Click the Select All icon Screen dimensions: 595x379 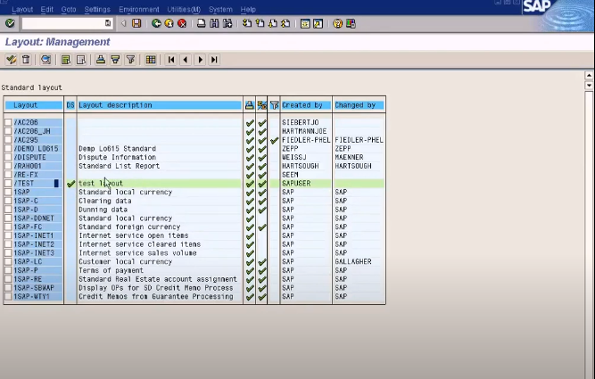[x=66, y=60]
